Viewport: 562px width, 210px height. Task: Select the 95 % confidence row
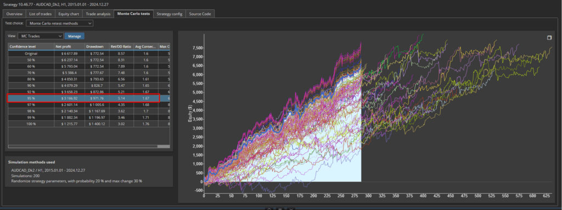[89, 98]
